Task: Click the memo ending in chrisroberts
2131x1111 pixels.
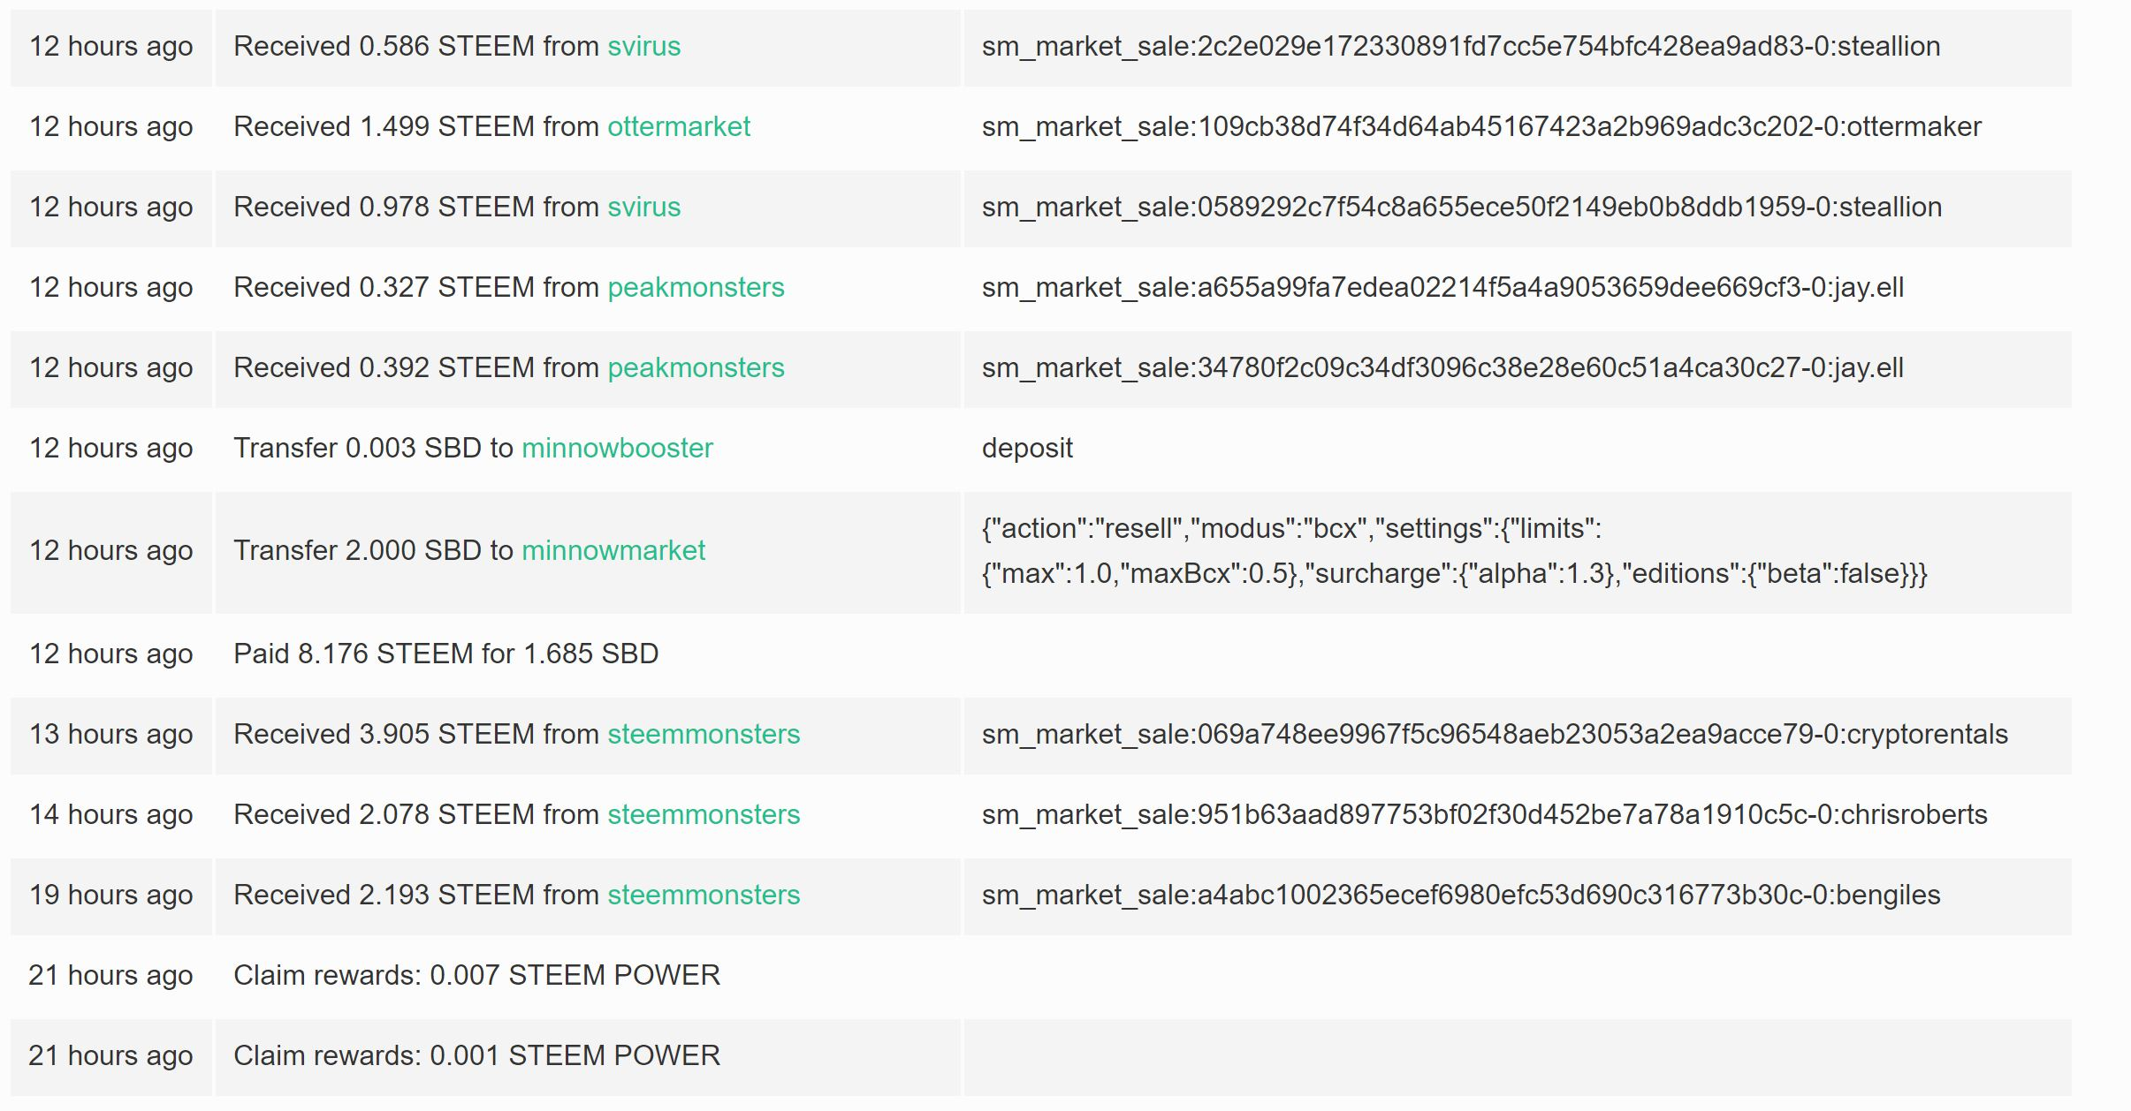Action: point(1484,814)
